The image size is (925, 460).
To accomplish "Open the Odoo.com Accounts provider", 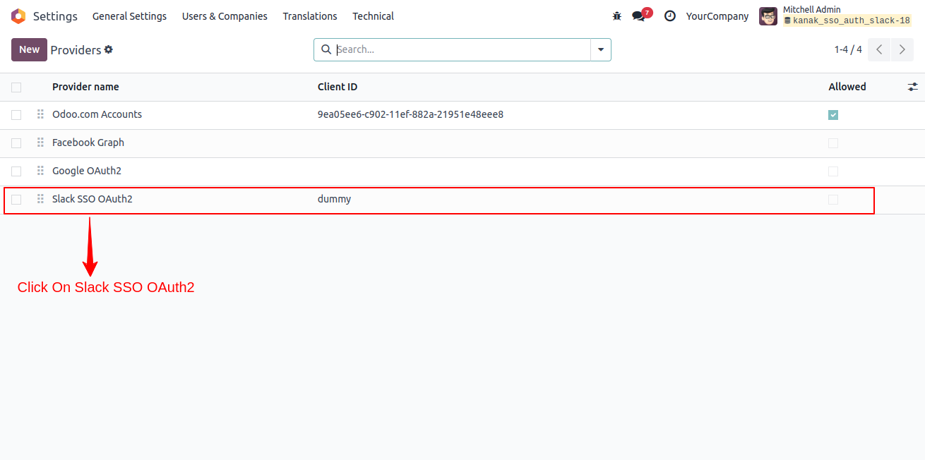I will pyautogui.click(x=97, y=114).
